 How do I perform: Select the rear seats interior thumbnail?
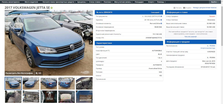(x=13, y=97)
